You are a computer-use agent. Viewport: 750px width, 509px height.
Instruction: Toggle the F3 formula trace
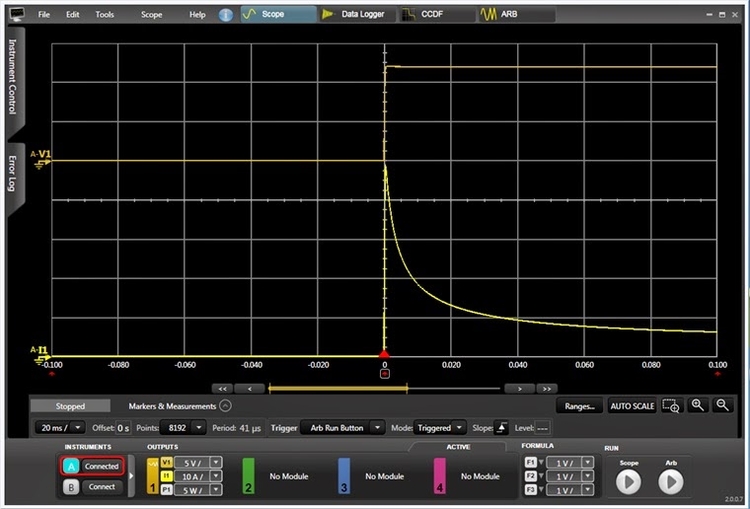[x=531, y=489]
